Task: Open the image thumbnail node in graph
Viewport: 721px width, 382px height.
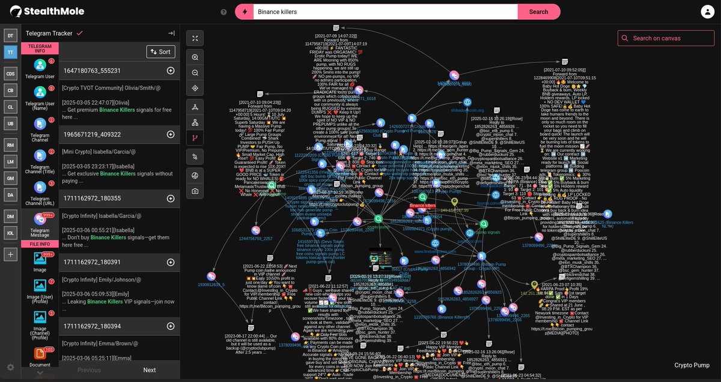Action: pyautogui.click(x=380, y=260)
